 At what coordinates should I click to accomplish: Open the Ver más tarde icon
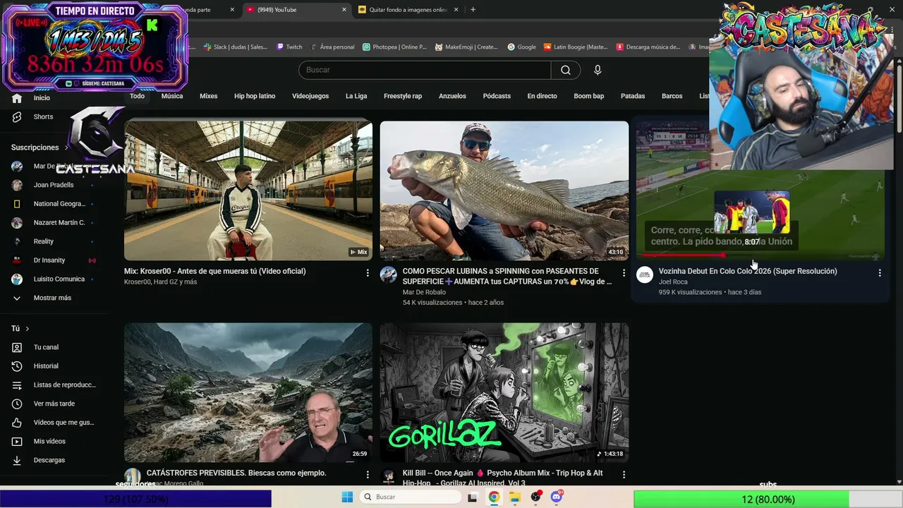point(17,404)
